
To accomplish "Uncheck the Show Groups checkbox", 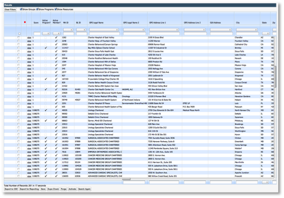I will 21,9.
